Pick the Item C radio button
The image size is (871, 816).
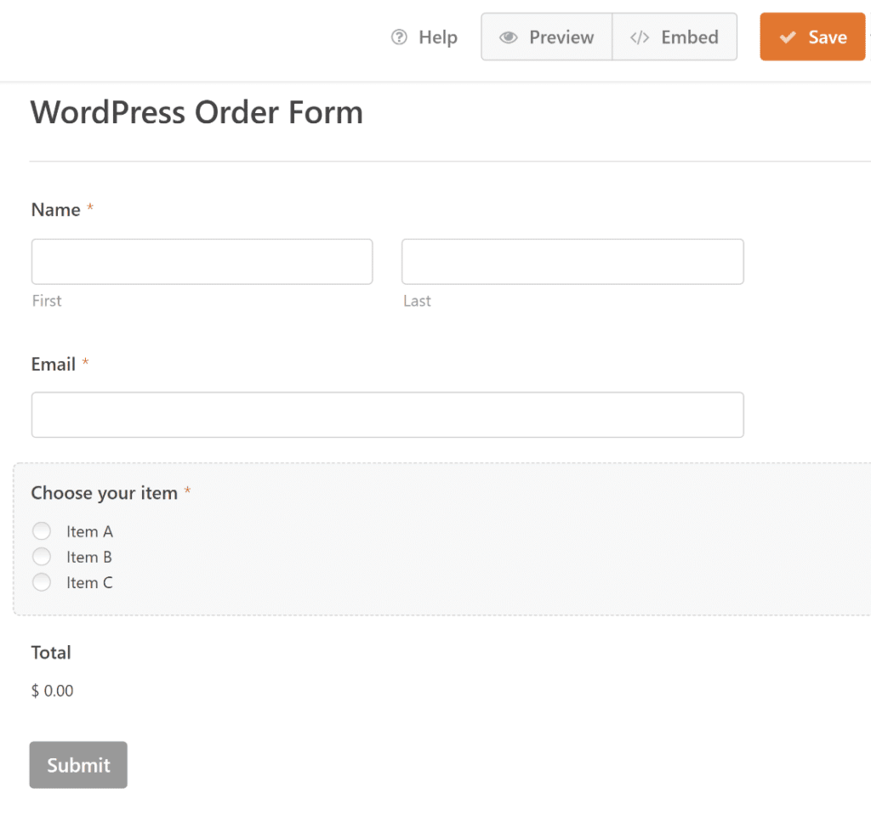pos(42,582)
